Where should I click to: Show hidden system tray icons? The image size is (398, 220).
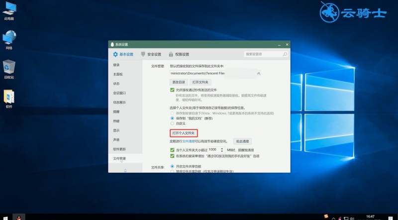(333, 218)
